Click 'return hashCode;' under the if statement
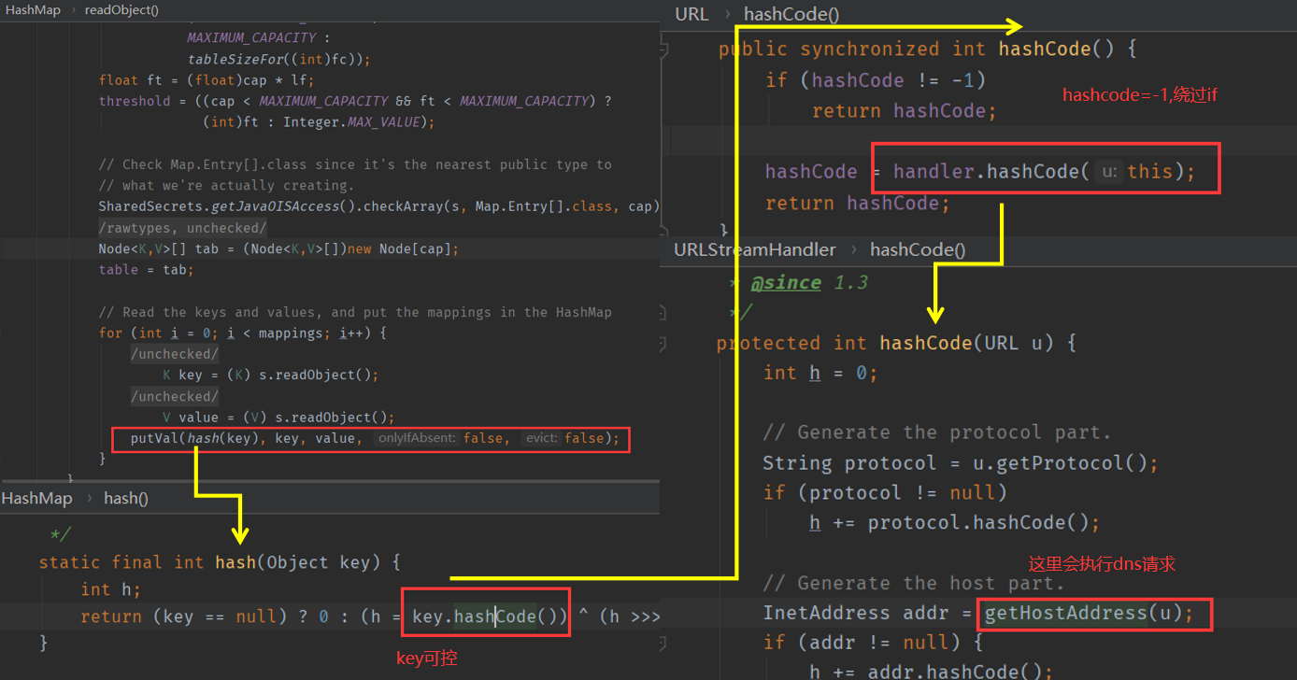This screenshot has height=680, width=1297. [905, 111]
